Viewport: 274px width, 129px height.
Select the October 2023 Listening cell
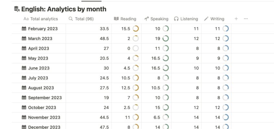click(x=186, y=108)
